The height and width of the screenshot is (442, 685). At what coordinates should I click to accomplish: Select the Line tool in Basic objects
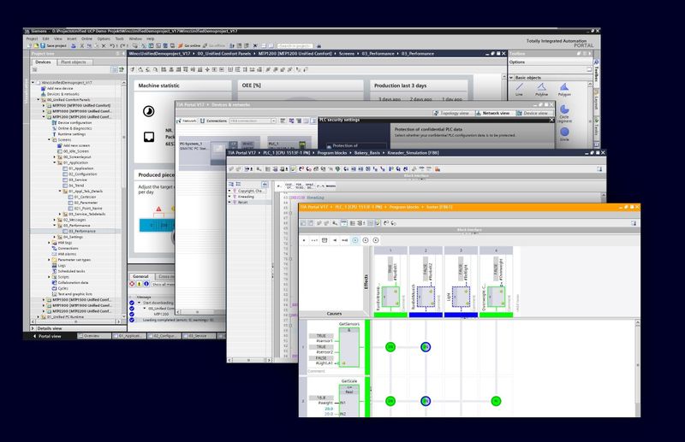[x=519, y=90]
